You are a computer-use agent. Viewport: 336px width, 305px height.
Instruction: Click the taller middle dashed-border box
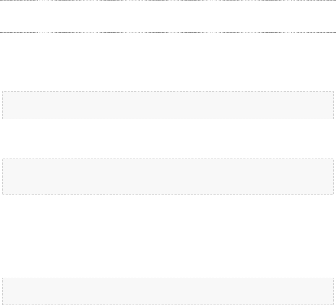click(168, 176)
